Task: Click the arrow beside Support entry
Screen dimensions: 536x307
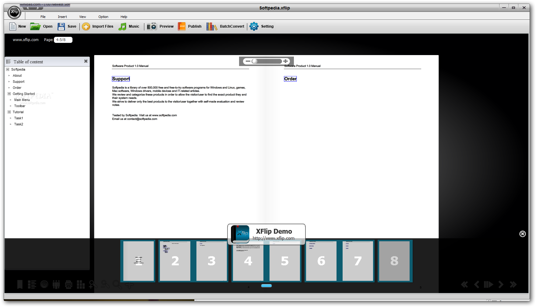Action: coord(9,82)
